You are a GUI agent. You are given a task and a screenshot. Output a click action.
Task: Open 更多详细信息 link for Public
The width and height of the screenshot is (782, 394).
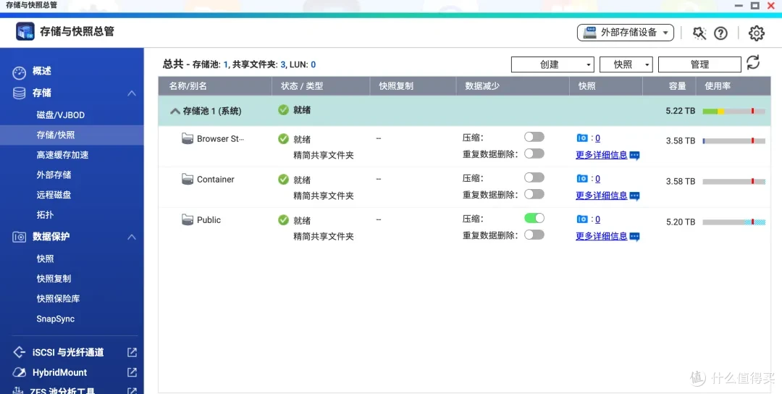click(x=602, y=235)
